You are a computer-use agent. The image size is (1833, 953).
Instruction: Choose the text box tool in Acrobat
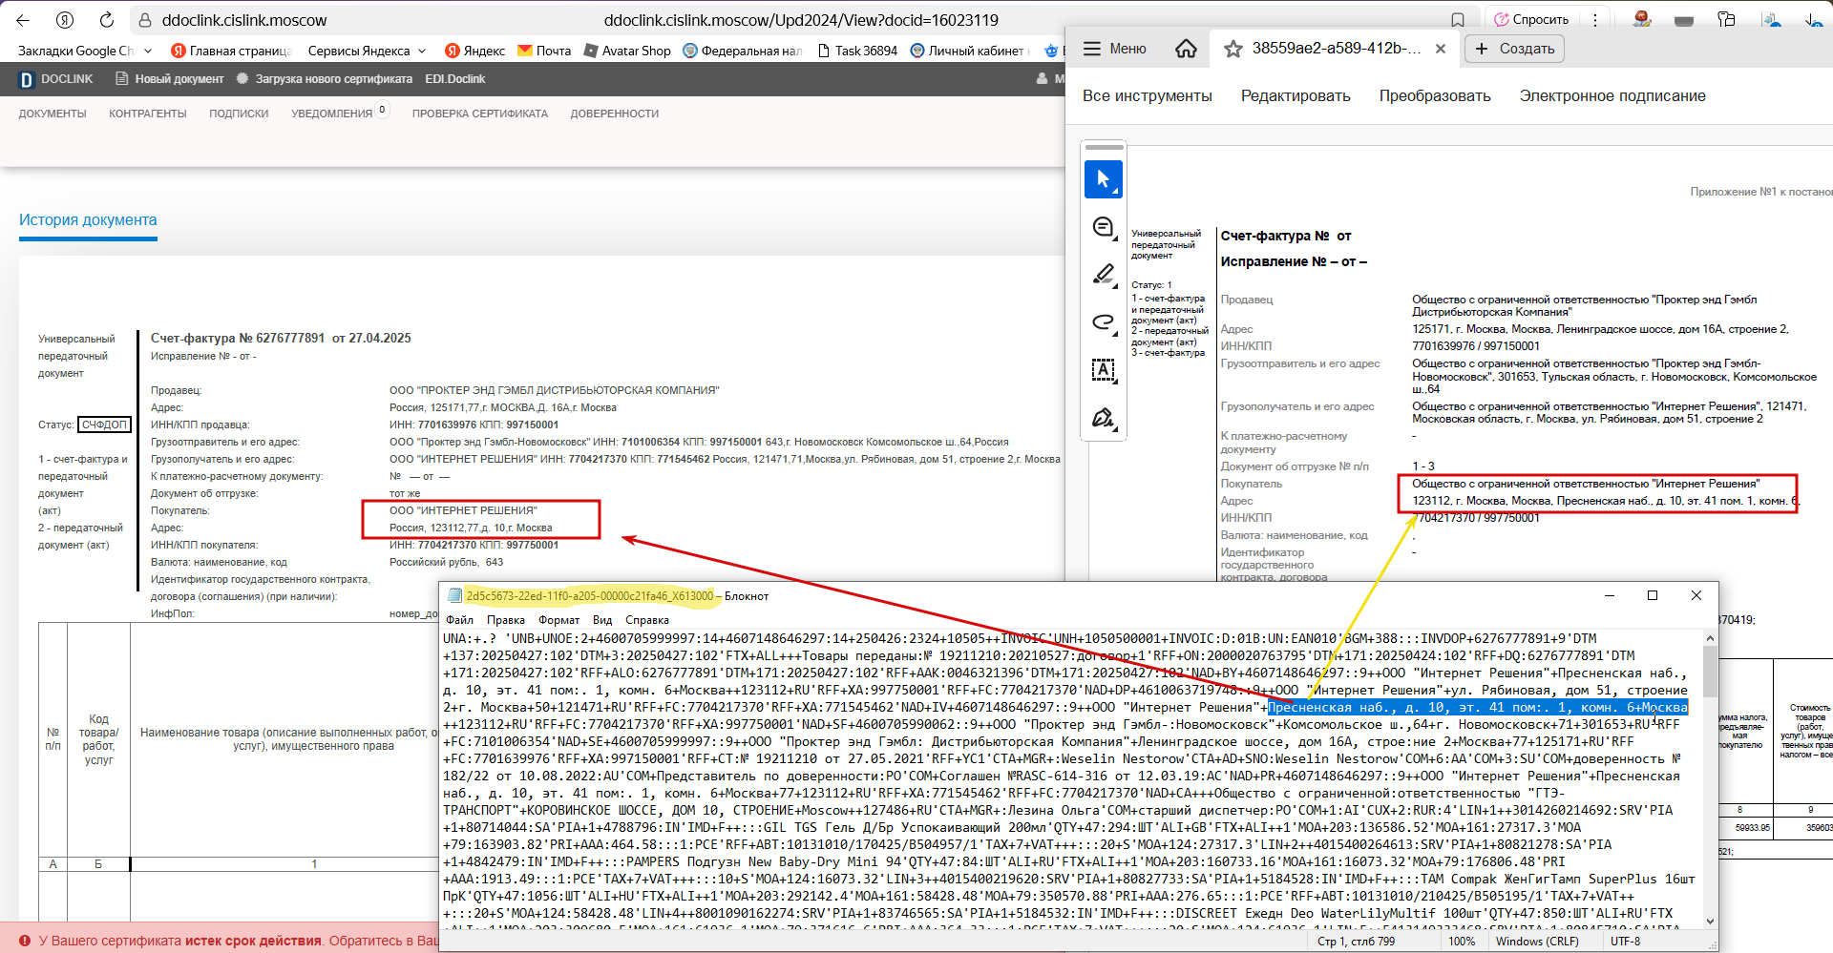[1104, 370]
